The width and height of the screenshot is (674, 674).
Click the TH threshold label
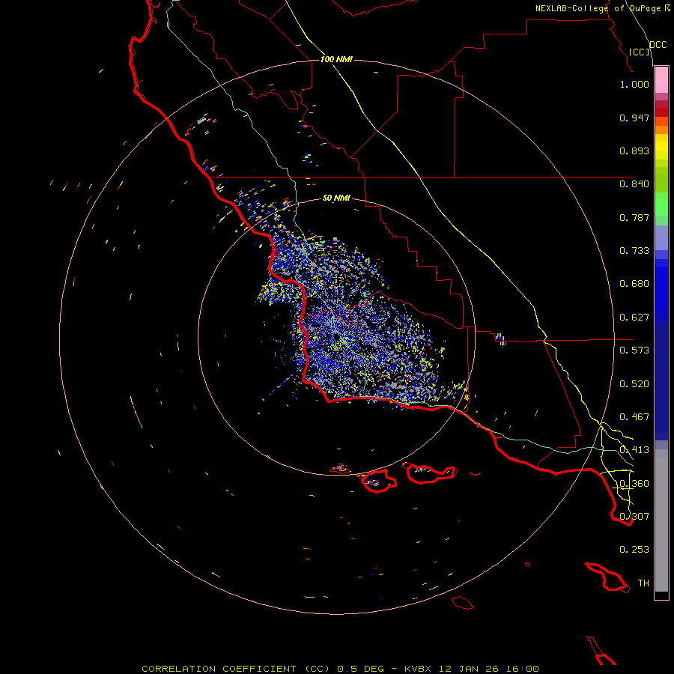tap(643, 583)
